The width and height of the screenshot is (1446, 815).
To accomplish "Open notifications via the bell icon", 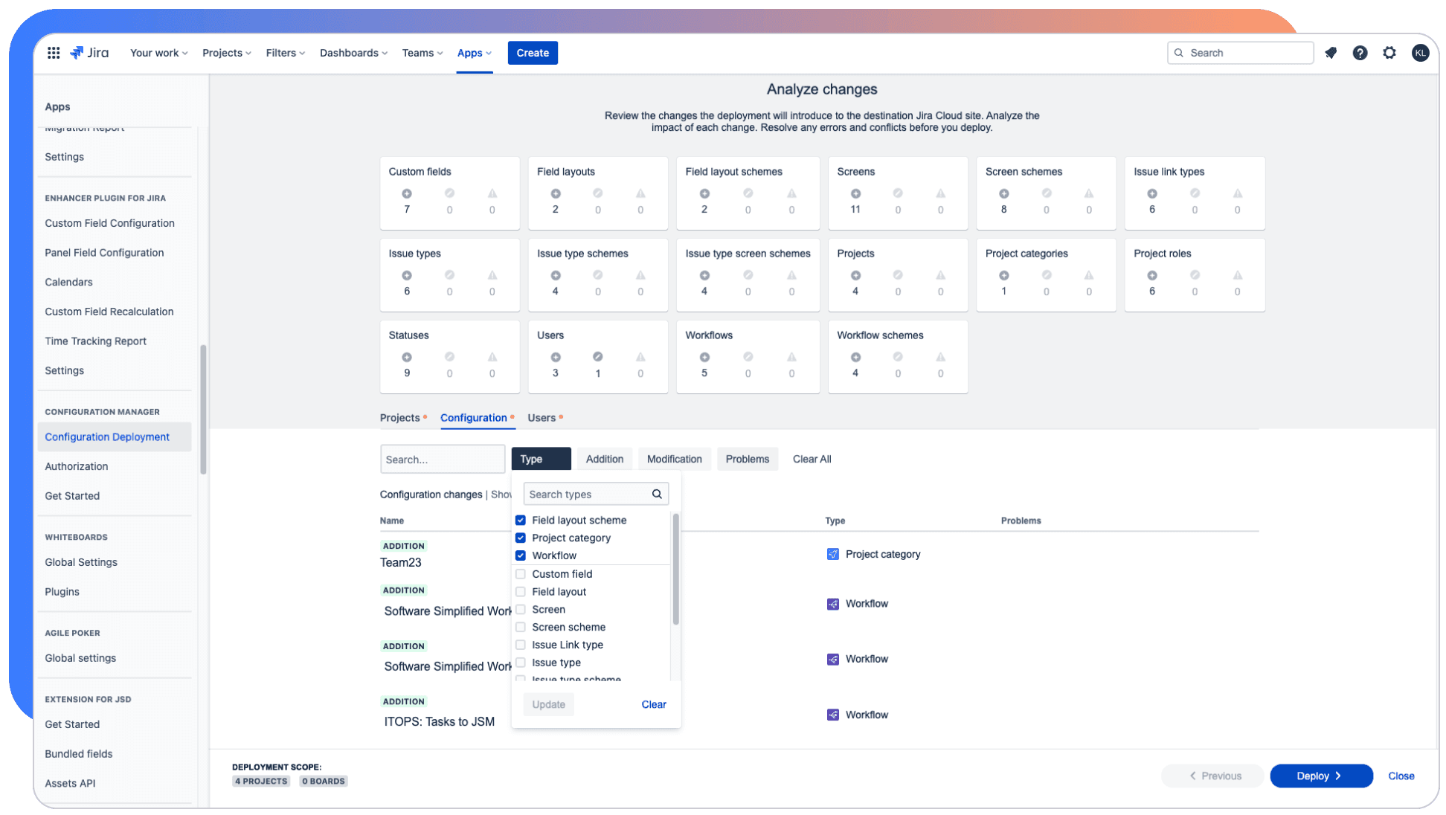I will 1331,53.
